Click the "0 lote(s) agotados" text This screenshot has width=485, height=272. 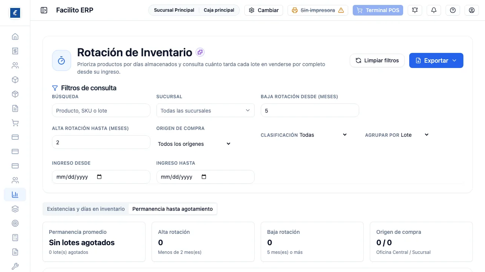coord(69,252)
